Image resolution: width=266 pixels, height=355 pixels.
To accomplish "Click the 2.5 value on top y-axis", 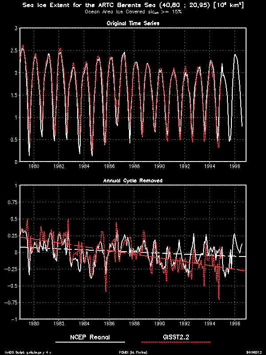I will point(14,50).
